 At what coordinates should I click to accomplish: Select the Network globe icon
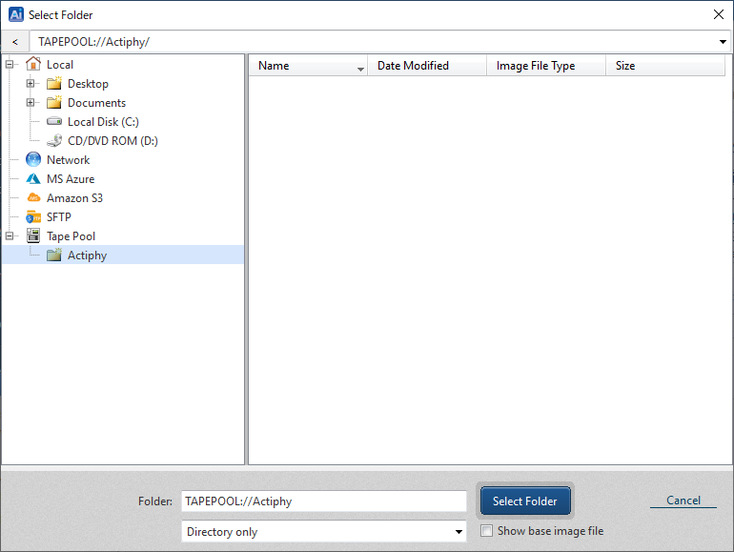pyautogui.click(x=33, y=160)
